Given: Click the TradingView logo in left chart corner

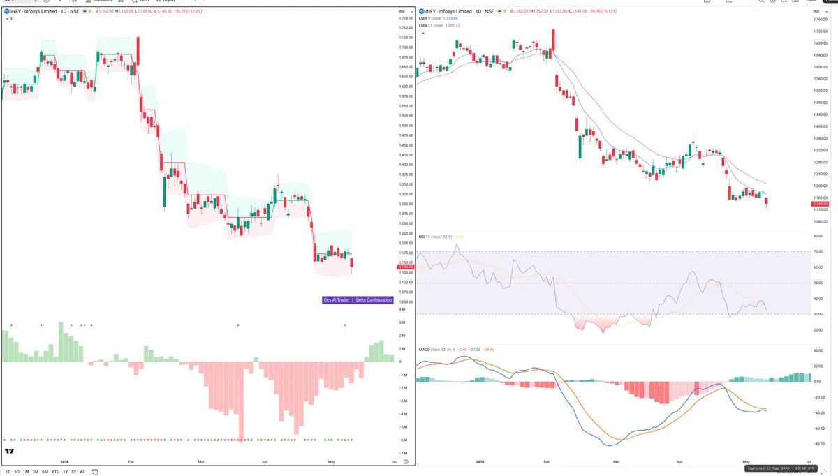Looking at the screenshot, I should click(x=9, y=452).
